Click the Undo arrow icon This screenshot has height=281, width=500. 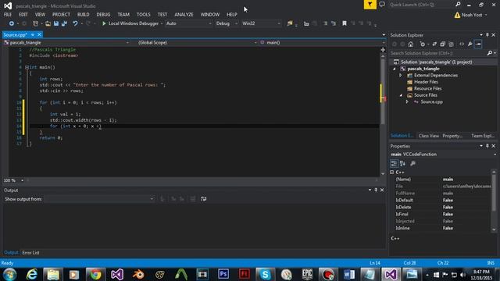point(75,23)
